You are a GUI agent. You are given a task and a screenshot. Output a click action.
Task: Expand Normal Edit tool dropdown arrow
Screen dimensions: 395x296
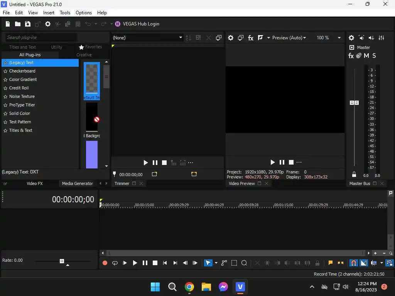(x=216, y=263)
